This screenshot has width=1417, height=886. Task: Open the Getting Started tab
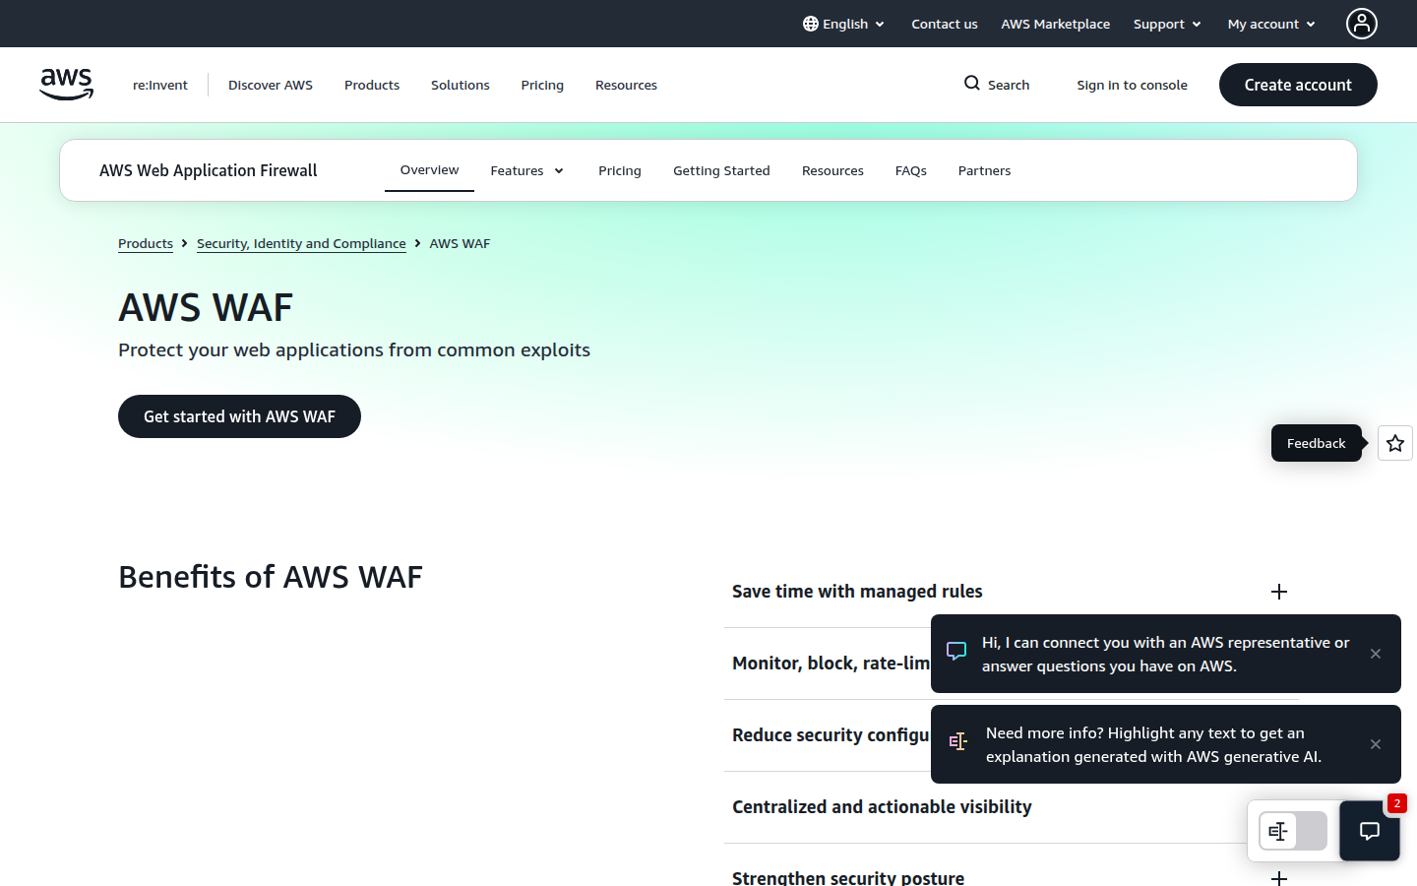[x=721, y=170]
